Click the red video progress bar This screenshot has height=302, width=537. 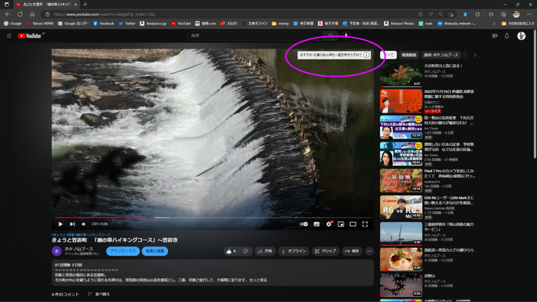click(105, 217)
